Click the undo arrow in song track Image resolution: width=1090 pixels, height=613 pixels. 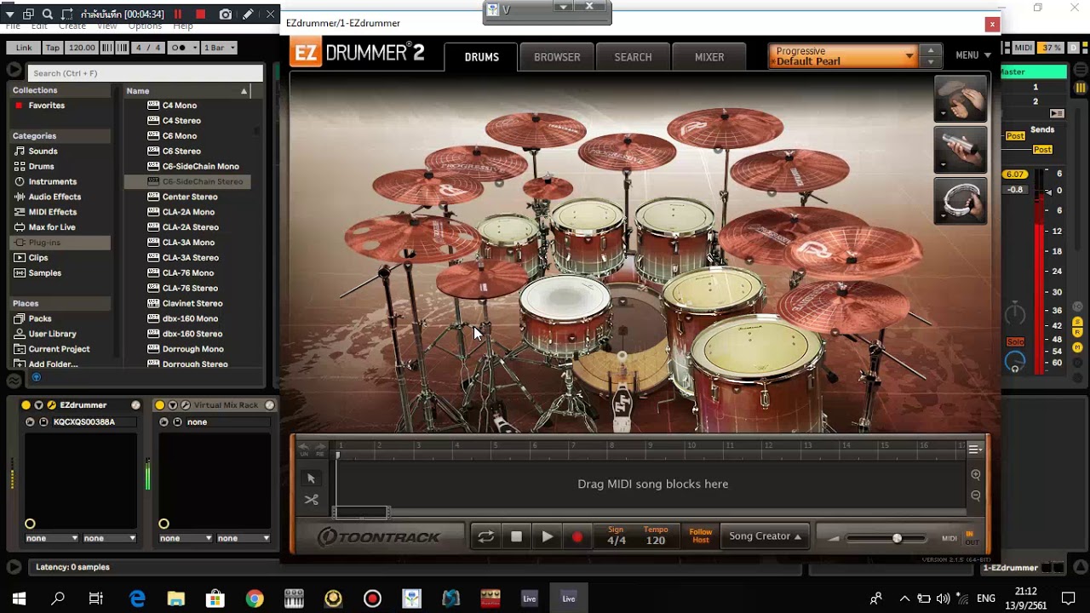point(304,449)
